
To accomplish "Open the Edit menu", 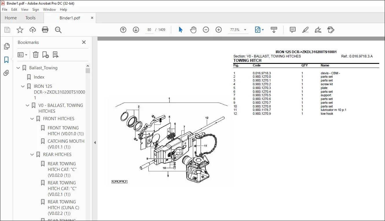I will (x=14, y=10).
